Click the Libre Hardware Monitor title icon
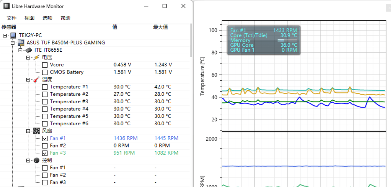 tap(6, 6)
